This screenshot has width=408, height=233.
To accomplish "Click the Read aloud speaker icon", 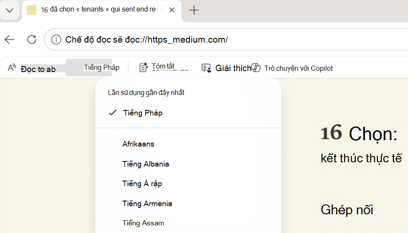I will [x=12, y=68].
